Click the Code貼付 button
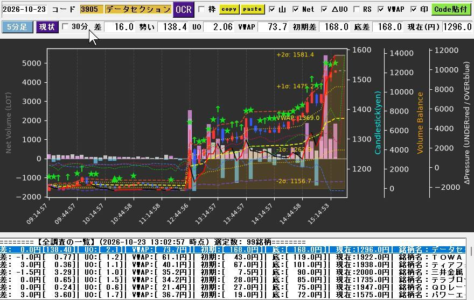 click(451, 9)
